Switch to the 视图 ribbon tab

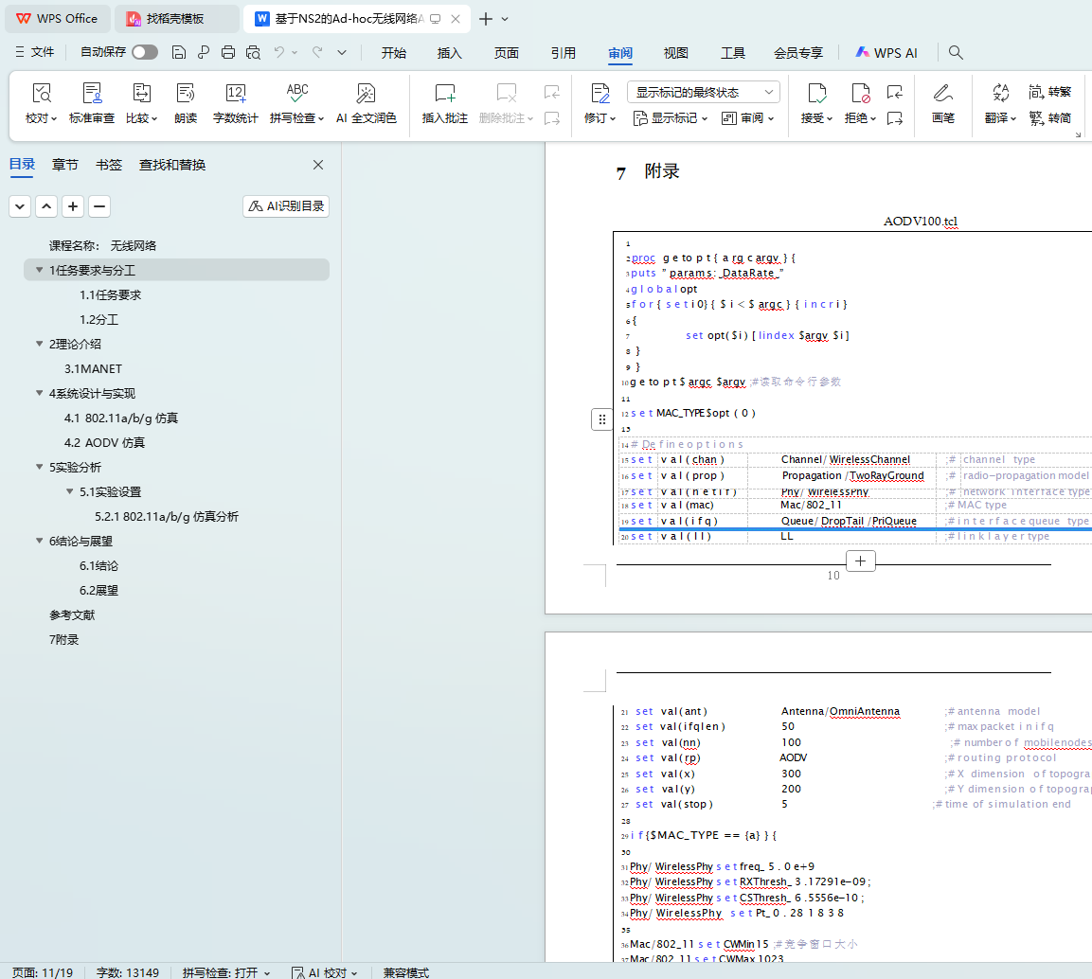point(676,53)
